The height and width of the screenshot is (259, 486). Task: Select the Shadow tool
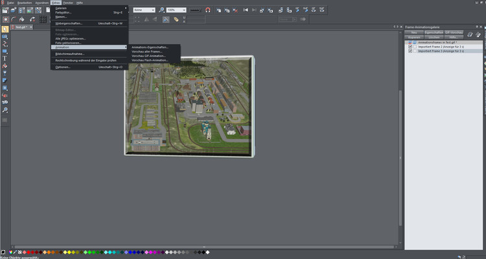(5, 80)
